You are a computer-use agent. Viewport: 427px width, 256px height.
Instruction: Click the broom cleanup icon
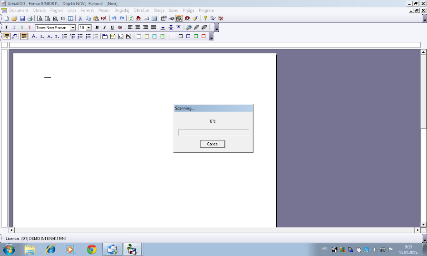[195, 19]
